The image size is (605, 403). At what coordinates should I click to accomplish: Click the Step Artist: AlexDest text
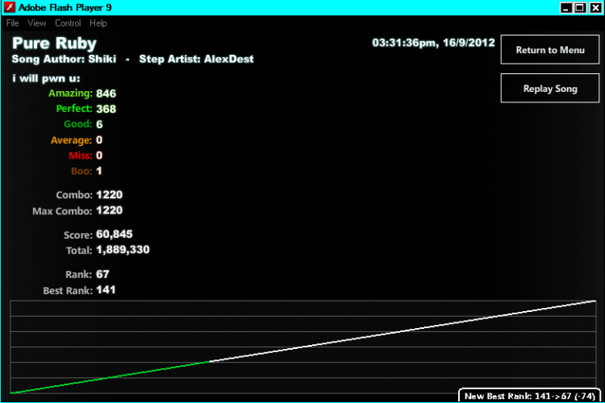point(196,59)
